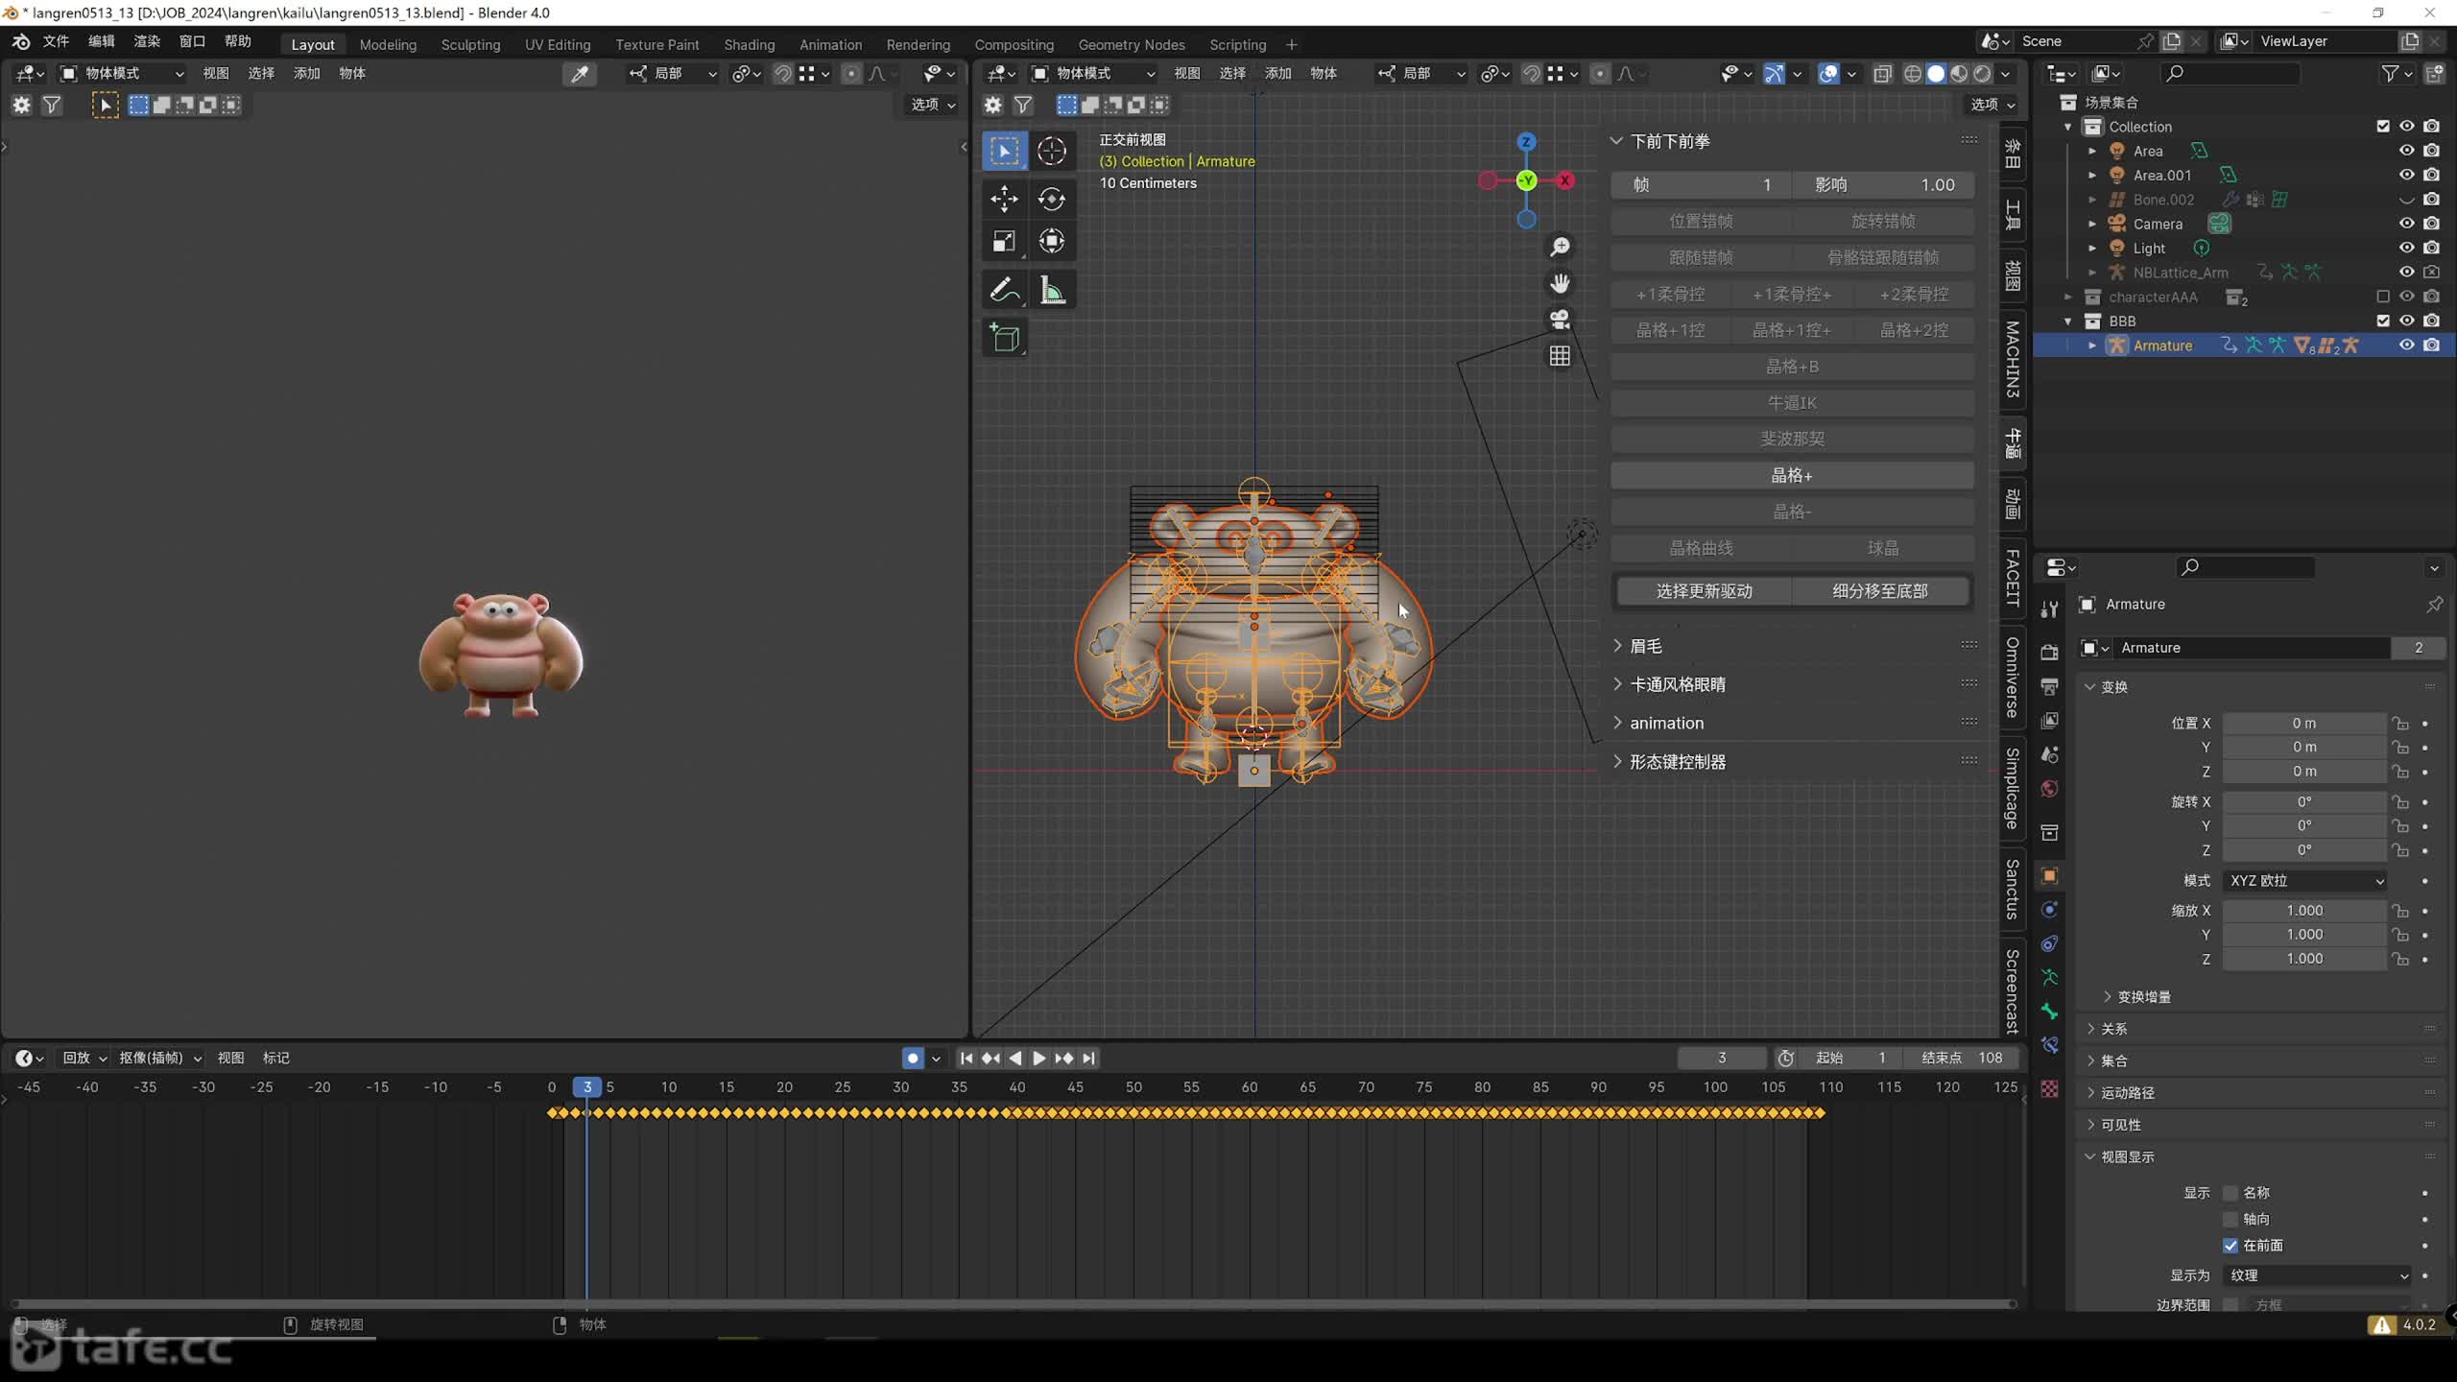Switch to rendered viewport shading
Screen dimensions: 2457x1382
click(1983, 74)
